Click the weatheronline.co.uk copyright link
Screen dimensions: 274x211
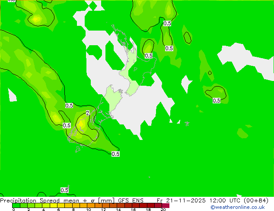(237, 207)
